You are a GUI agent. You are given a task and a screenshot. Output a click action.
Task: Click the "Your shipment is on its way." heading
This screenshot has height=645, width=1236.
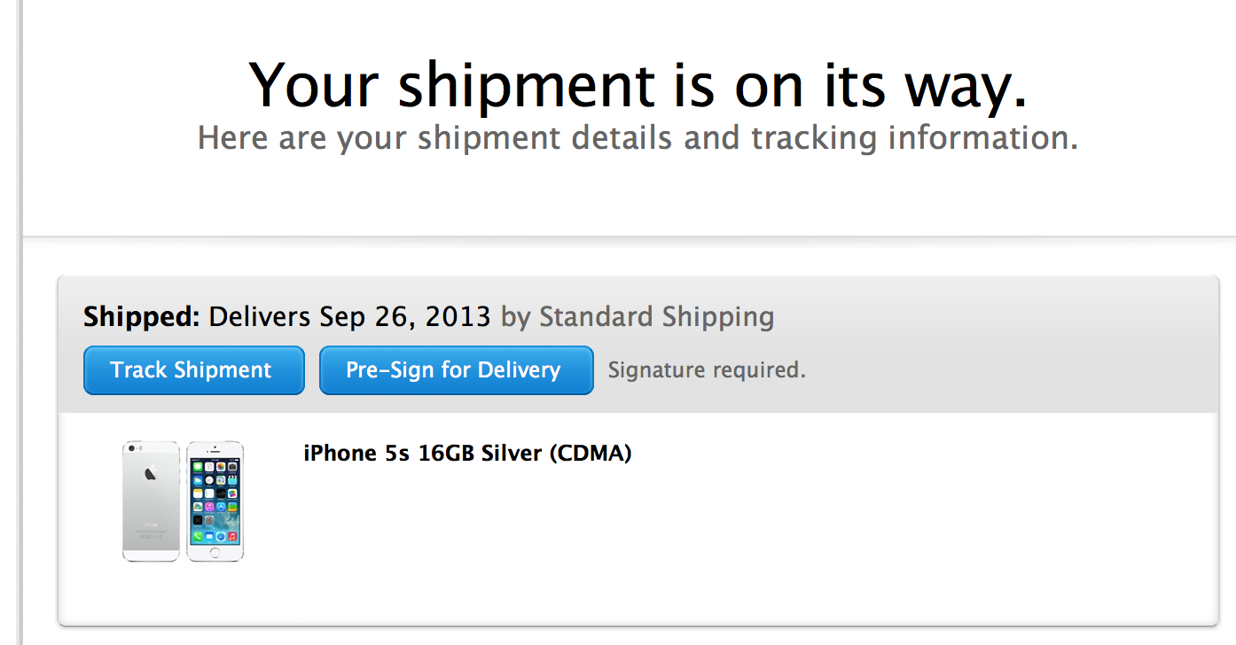[x=638, y=85]
